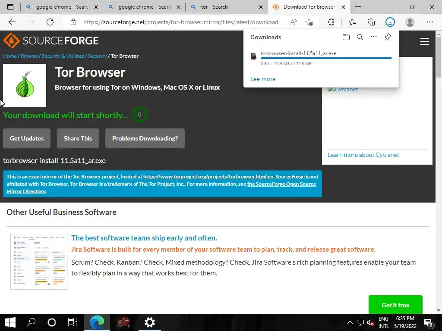Open the SourceForge hamburger menu
Viewport: 442px width, 331px height.
pos(425,41)
